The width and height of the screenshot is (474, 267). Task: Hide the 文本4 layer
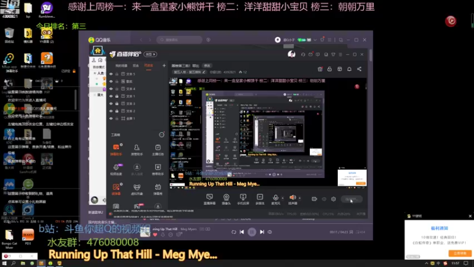(x=111, y=88)
